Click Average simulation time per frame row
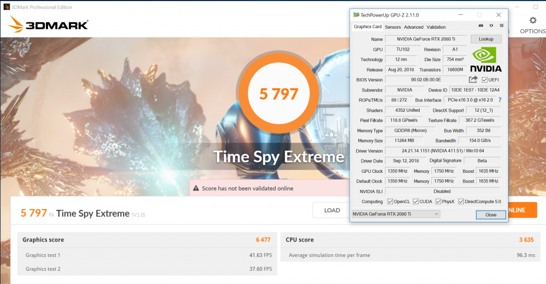Viewport: 546px width, 284px height. click(x=409, y=255)
